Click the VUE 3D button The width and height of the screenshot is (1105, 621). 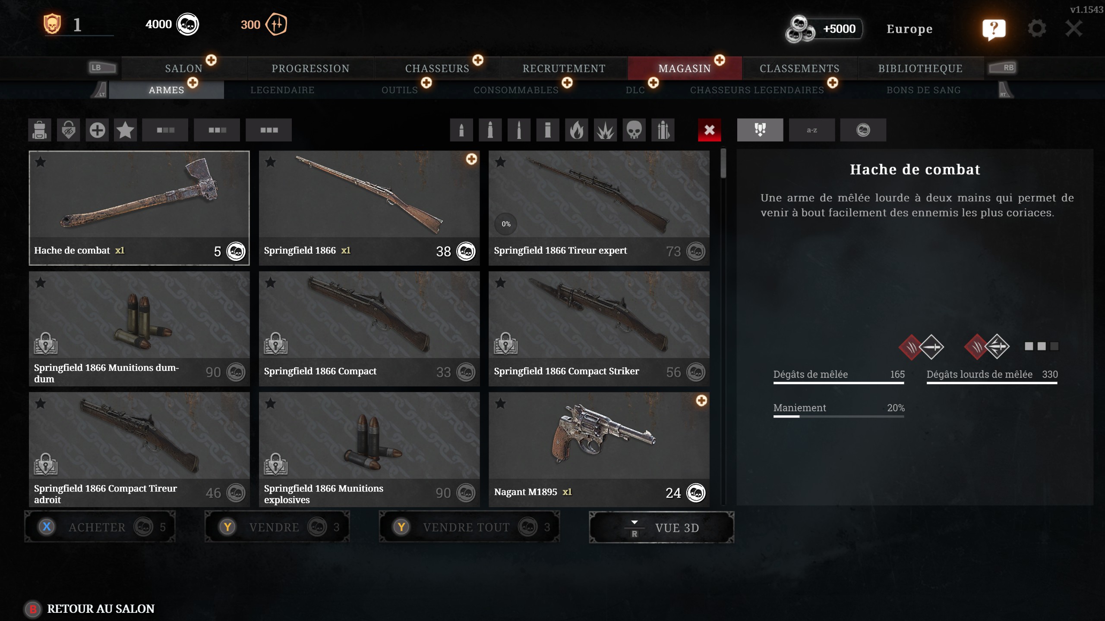[662, 527]
